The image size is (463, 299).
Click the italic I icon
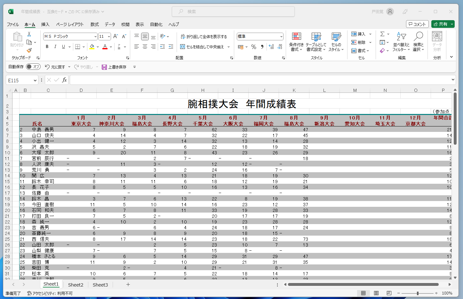(55, 47)
